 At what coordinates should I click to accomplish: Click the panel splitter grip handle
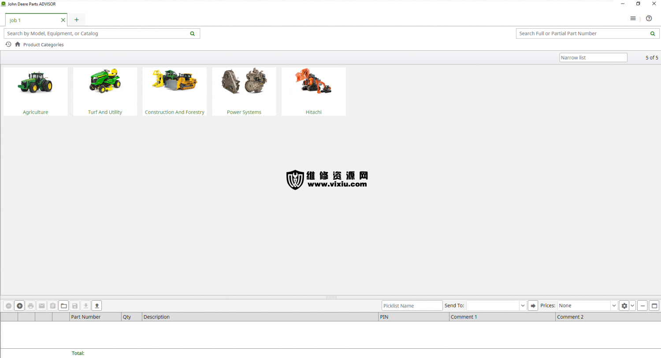tap(330, 297)
